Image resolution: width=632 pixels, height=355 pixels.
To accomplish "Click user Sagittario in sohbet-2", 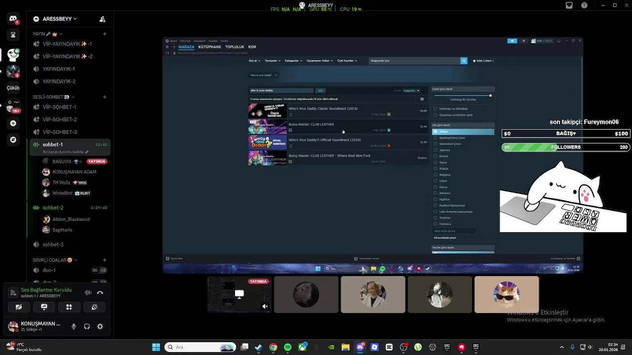I will pos(74,230).
